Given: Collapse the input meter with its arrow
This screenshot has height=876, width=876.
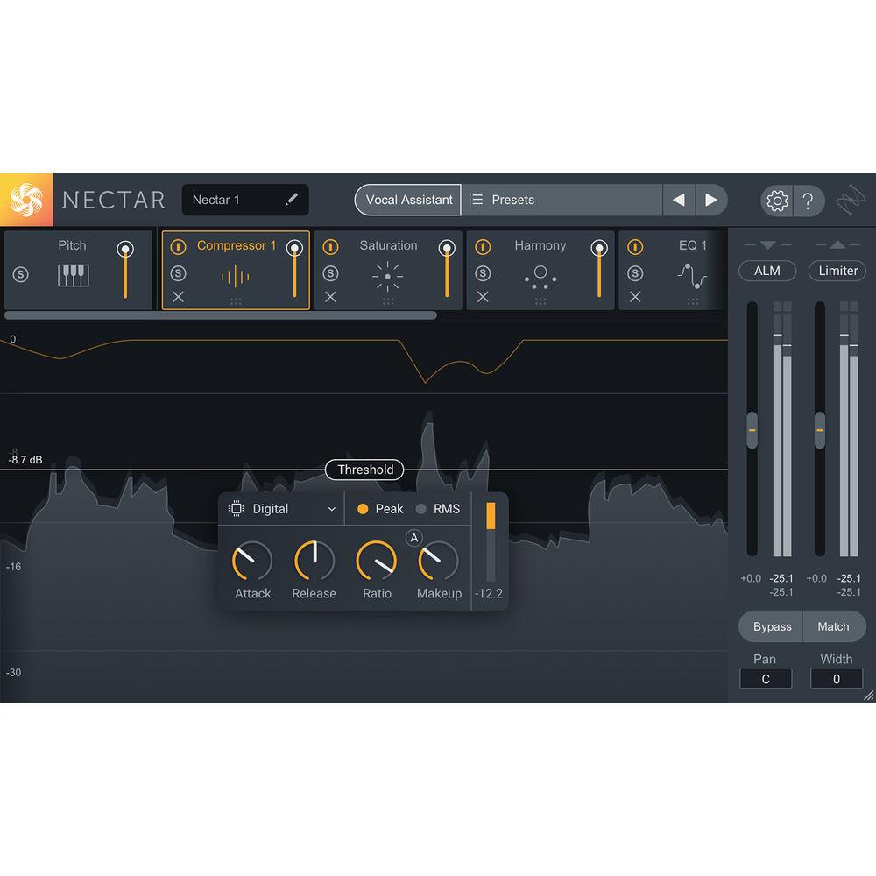Looking at the screenshot, I should (766, 246).
